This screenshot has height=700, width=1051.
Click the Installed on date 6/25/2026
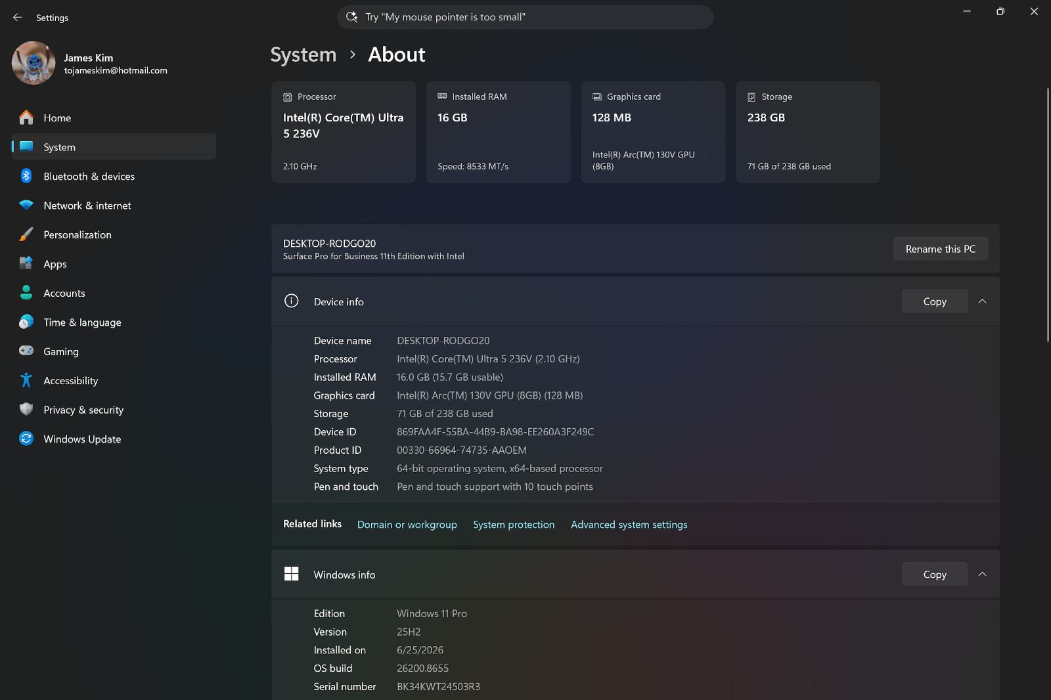[x=420, y=650]
